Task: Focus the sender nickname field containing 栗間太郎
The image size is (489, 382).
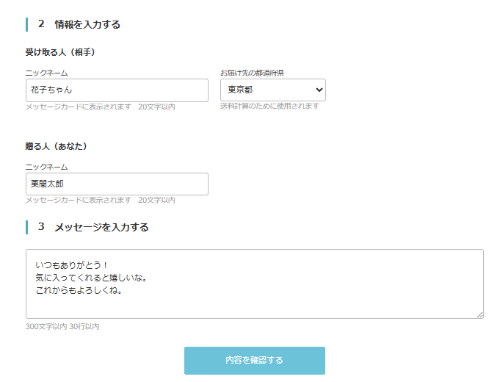Action: 117,184
